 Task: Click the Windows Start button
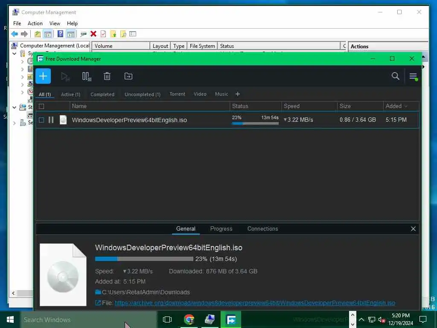(10, 319)
